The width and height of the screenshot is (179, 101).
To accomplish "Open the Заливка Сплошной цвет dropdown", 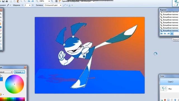I will (x=53, y=5).
